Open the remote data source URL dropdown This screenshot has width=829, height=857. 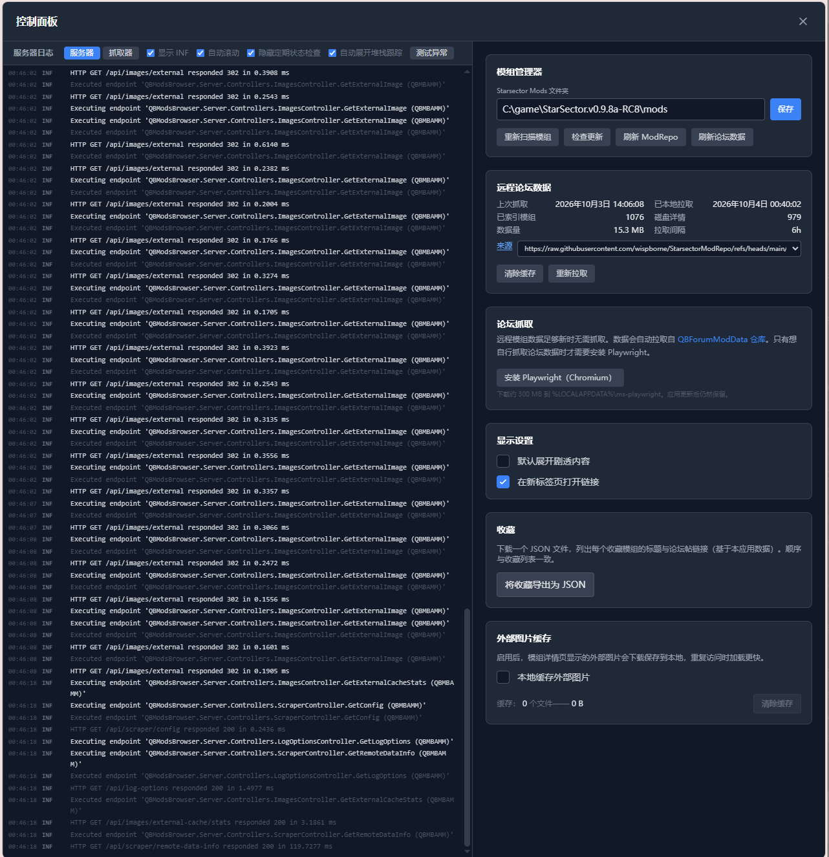point(659,248)
